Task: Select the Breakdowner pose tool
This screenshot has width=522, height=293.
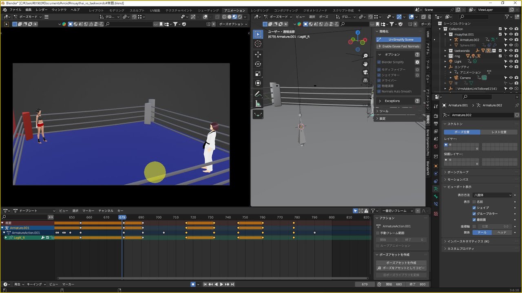Action: pos(258,115)
